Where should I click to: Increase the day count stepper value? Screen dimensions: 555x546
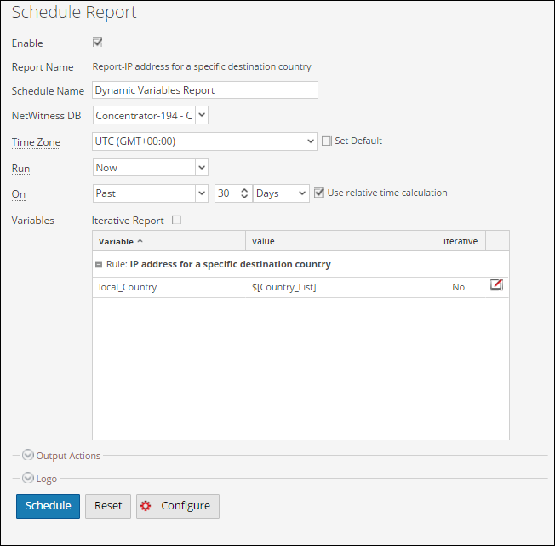click(x=244, y=190)
